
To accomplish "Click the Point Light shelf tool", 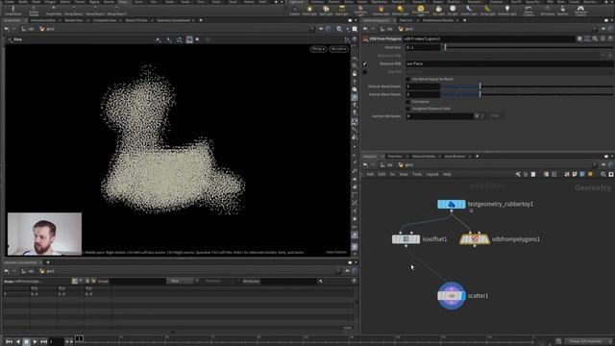I will pos(309,11).
